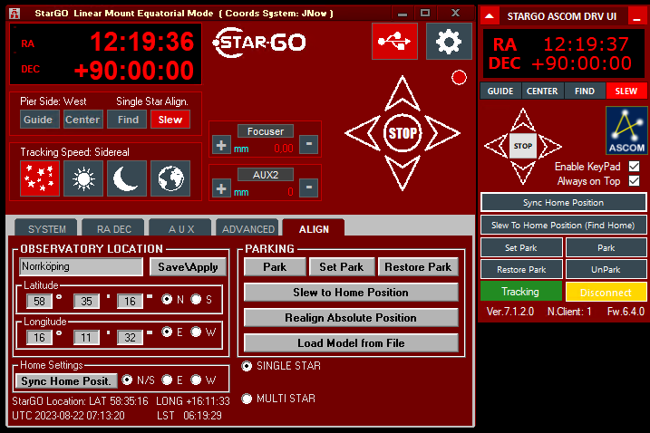The width and height of the screenshot is (650, 433).
Task: Select Slew speed in main window
Action: 170,120
